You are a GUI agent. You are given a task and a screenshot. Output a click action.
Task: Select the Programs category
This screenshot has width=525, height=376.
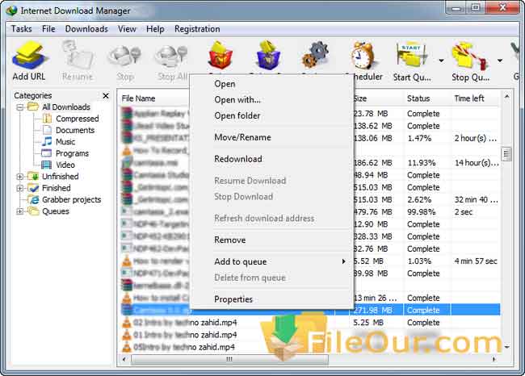coord(72,153)
